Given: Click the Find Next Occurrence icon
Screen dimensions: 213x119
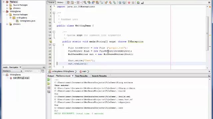Looking at the screenshot, I should pyautogui.click(x=93, y=2).
